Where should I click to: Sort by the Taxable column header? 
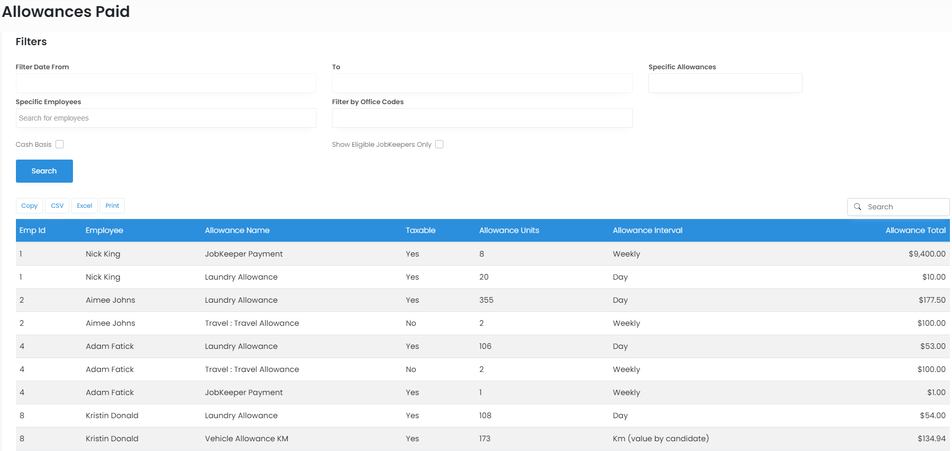420,230
